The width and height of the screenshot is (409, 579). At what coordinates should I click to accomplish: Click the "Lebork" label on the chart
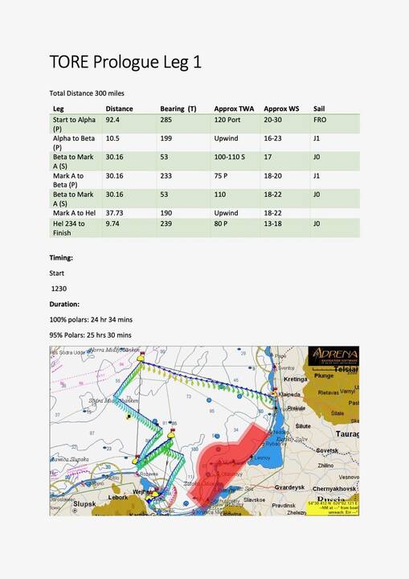point(118,497)
